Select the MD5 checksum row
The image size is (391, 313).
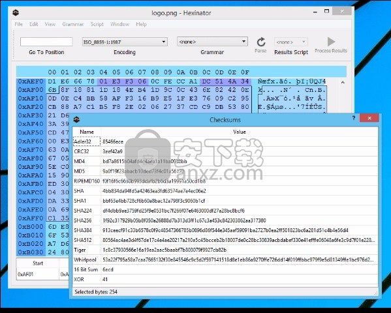[x=225, y=171]
